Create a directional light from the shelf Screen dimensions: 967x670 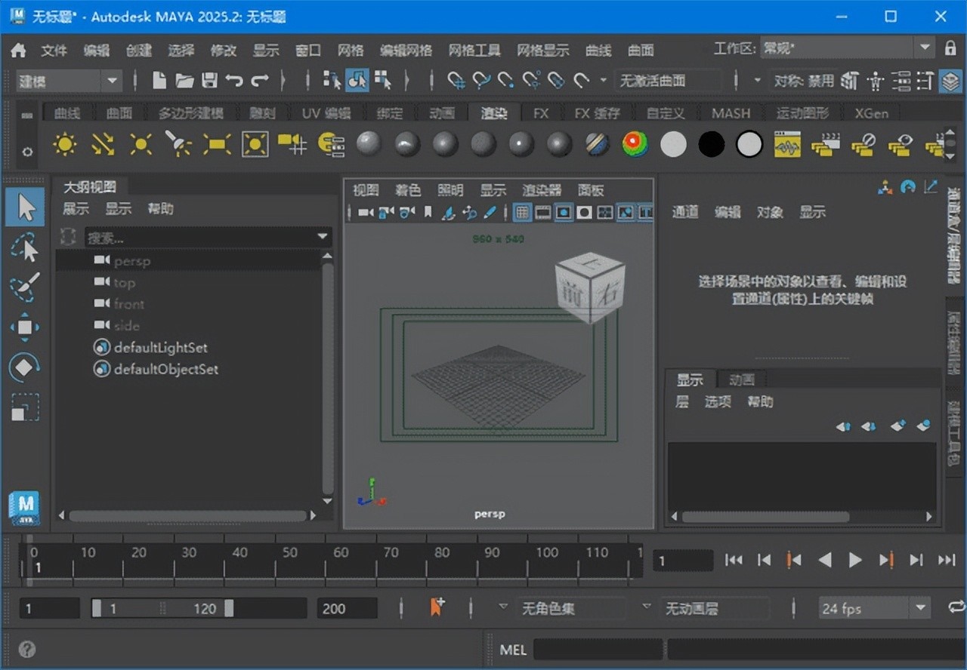point(103,144)
